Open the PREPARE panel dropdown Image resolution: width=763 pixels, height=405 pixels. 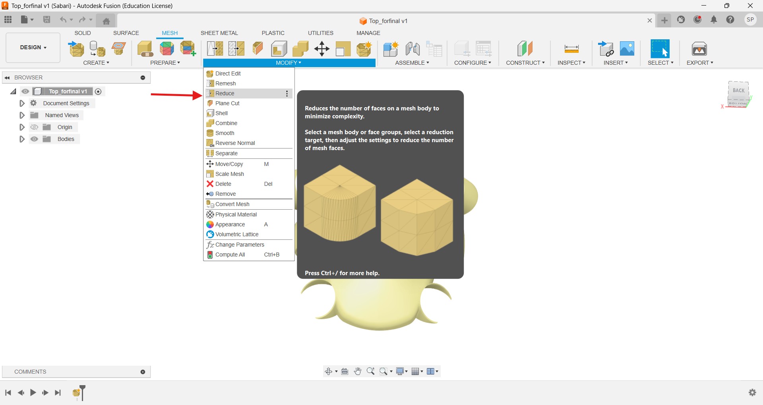point(165,63)
